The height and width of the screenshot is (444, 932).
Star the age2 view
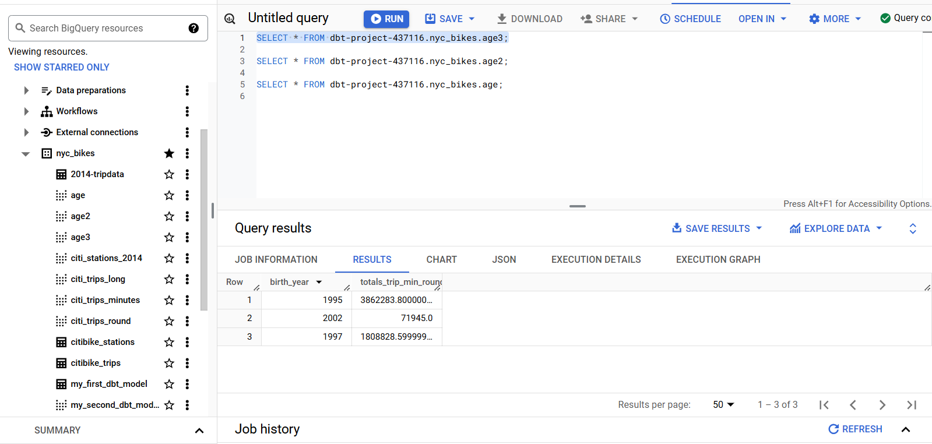(x=169, y=216)
